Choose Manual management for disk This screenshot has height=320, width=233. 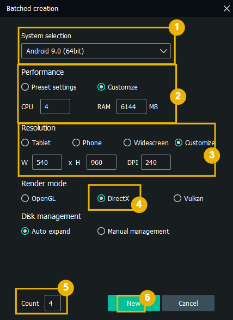point(133,231)
